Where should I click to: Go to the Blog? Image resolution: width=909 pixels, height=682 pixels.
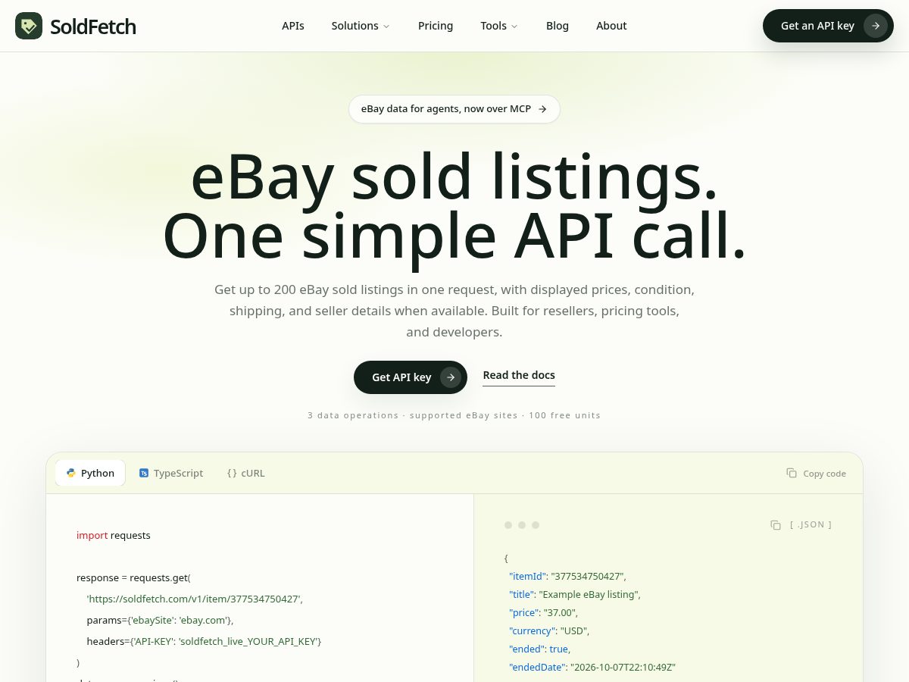[x=558, y=26]
